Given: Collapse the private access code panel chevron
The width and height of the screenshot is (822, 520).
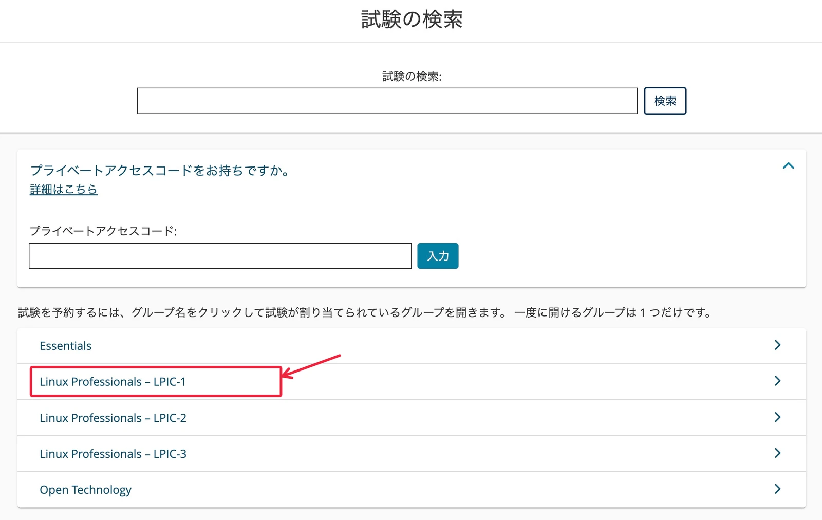Looking at the screenshot, I should 788,165.
